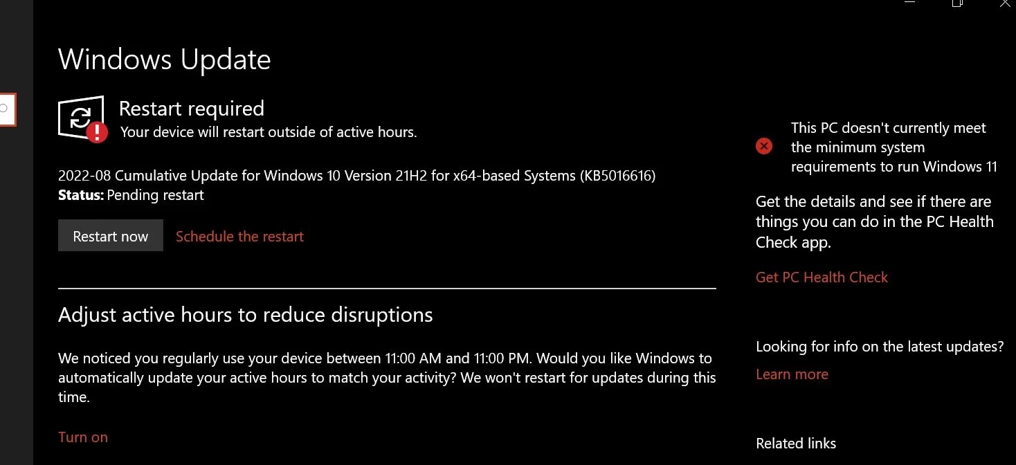1016x465 pixels.
Task: Select the Restart required heading text
Action: [192, 109]
